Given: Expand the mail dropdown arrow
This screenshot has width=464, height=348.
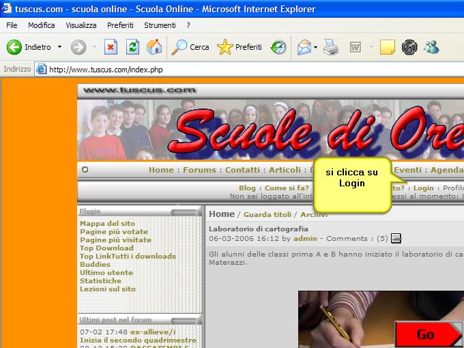Looking at the screenshot, I should click(315, 47).
